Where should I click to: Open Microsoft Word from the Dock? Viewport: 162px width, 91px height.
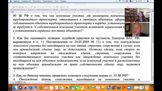pyautogui.click(x=118, y=88)
